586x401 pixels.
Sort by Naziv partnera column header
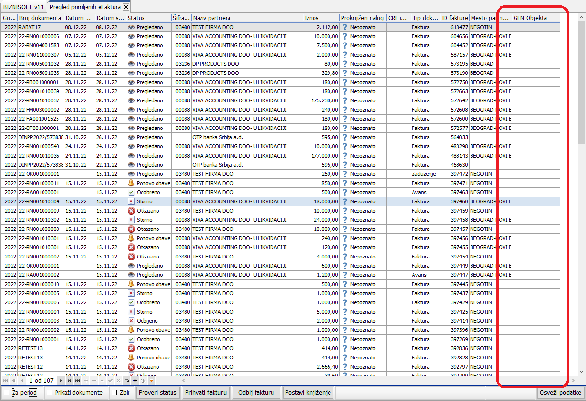[x=247, y=18]
